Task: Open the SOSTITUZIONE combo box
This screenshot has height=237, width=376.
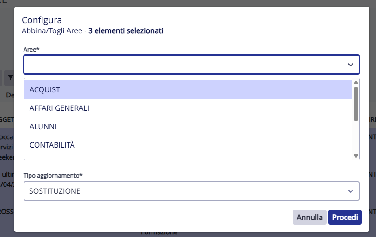Action: pos(192,191)
